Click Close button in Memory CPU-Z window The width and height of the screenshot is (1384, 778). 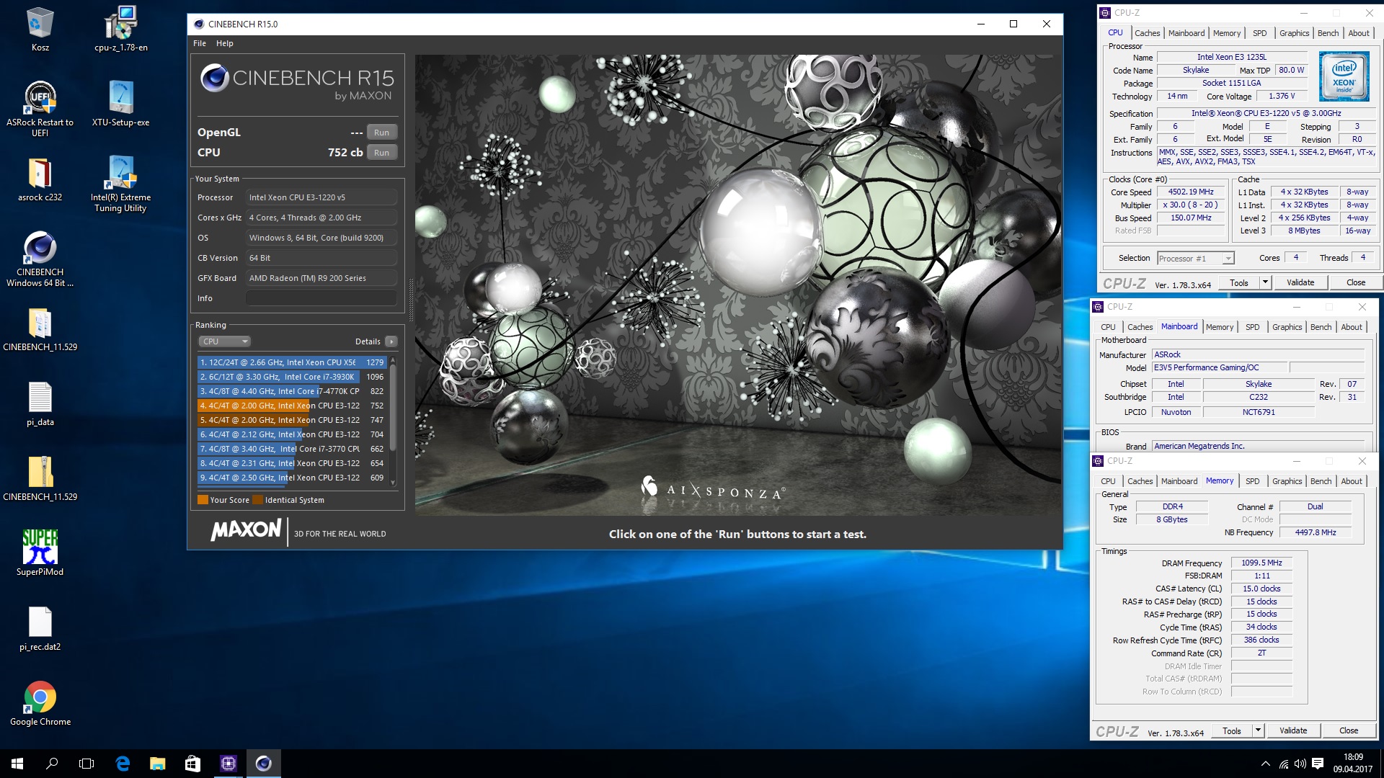click(x=1348, y=730)
